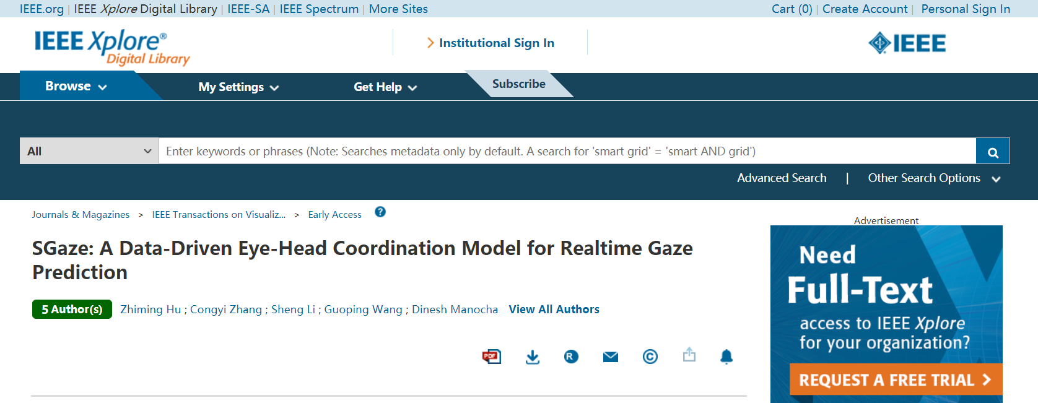Expand Other Search Options
Screen dimensions: 1038x403
point(933,178)
